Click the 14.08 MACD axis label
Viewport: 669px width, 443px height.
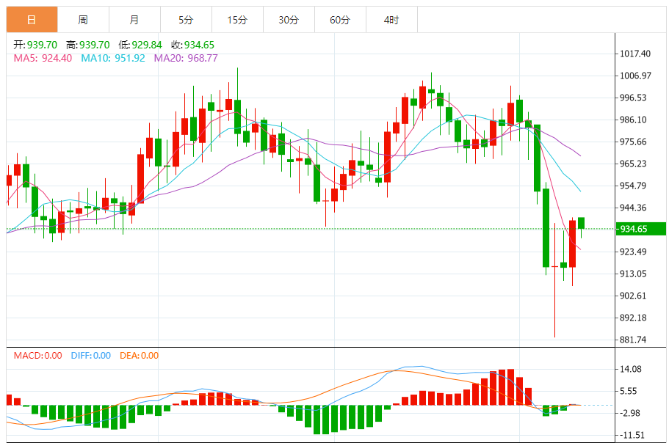click(631, 370)
